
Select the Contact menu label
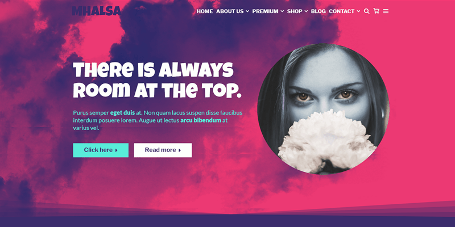click(342, 11)
